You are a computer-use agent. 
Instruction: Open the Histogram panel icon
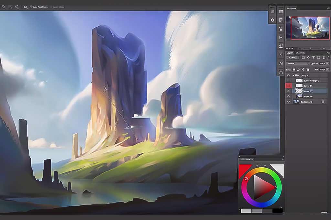[272, 11]
